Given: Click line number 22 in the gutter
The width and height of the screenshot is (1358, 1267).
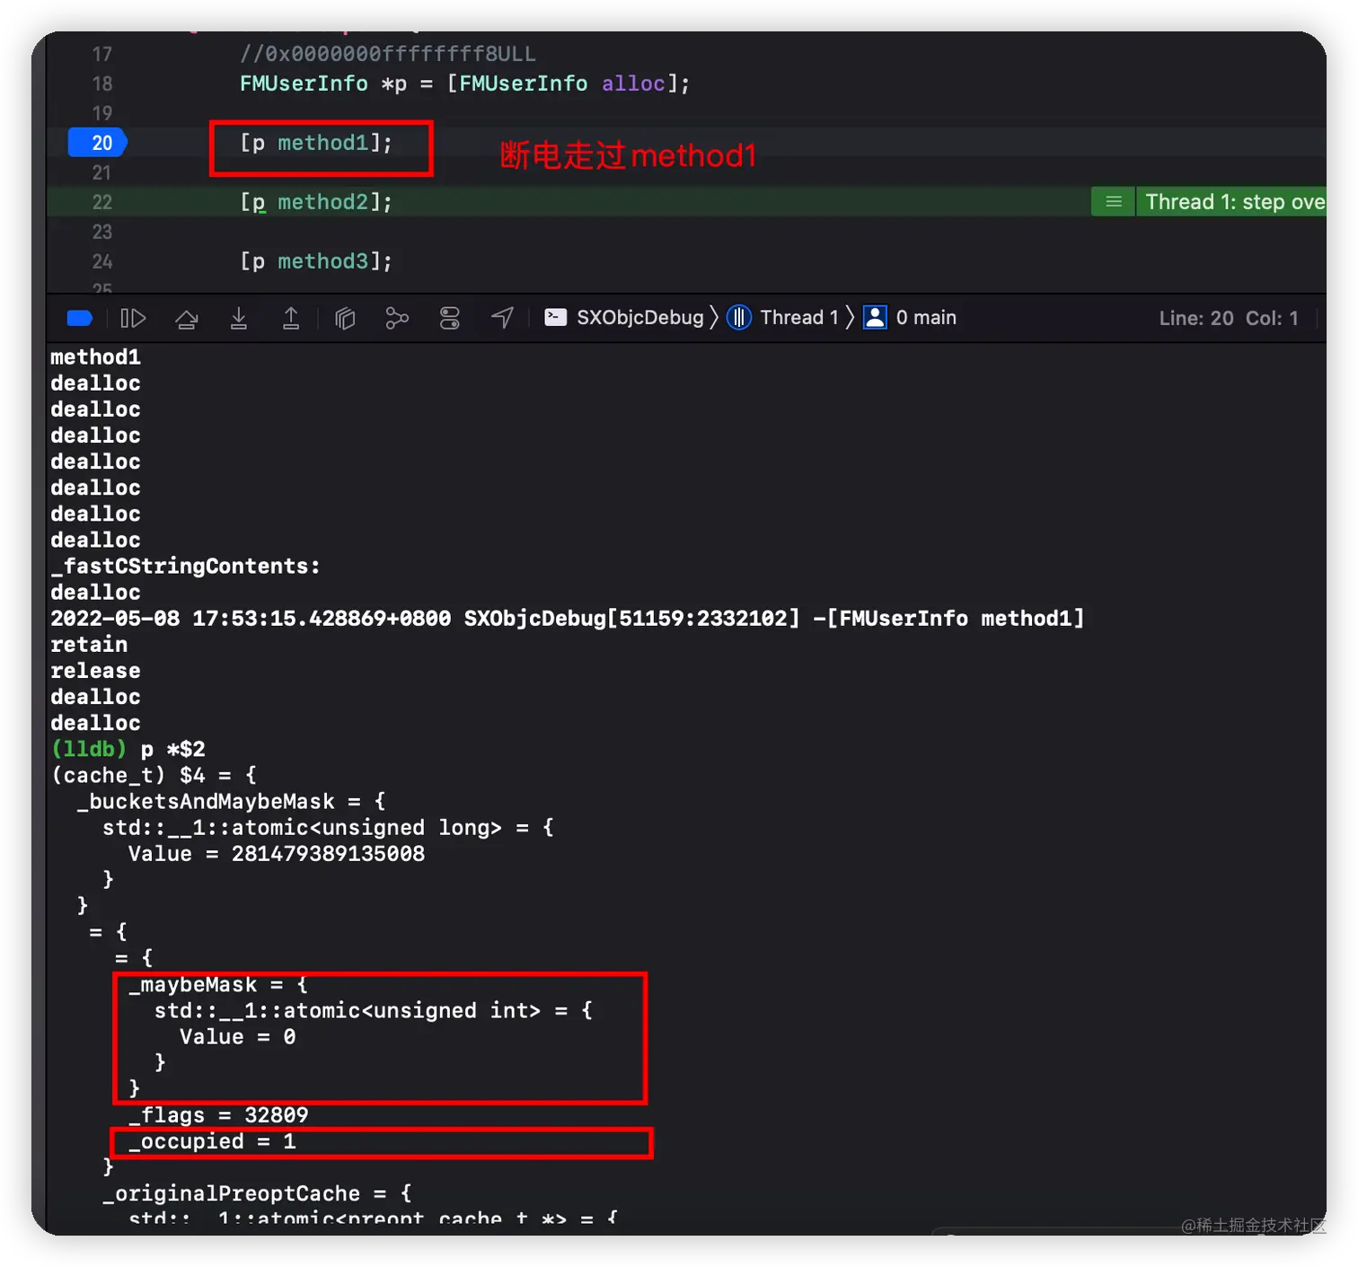Looking at the screenshot, I should click(102, 202).
